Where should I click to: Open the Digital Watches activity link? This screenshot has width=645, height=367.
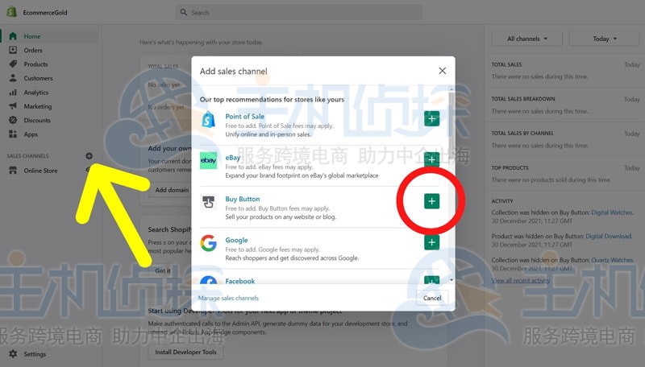(612, 212)
